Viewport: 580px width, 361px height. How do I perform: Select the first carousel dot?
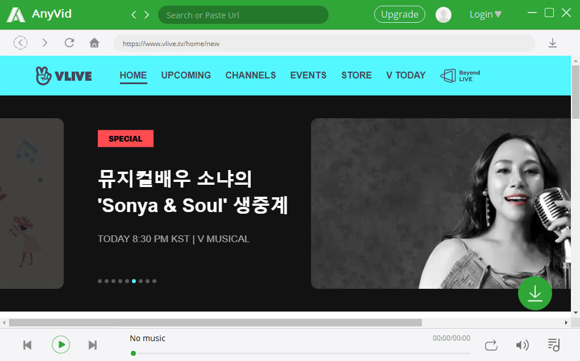[x=100, y=281]
